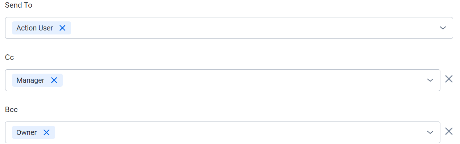Click the Bcc field label

(11, 110)
